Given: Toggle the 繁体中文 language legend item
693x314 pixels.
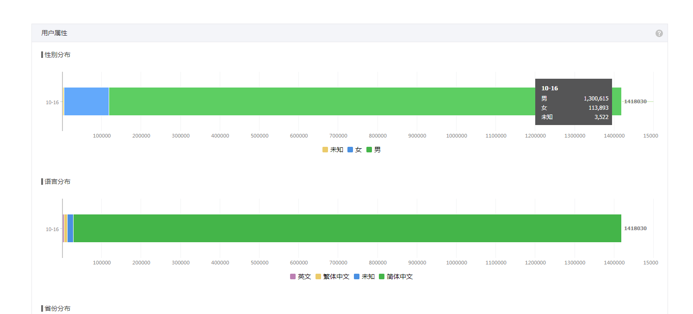Looking at the screenshot, I should 332,276.
